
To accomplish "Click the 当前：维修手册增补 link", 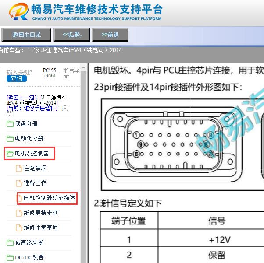I will [32, 108].
